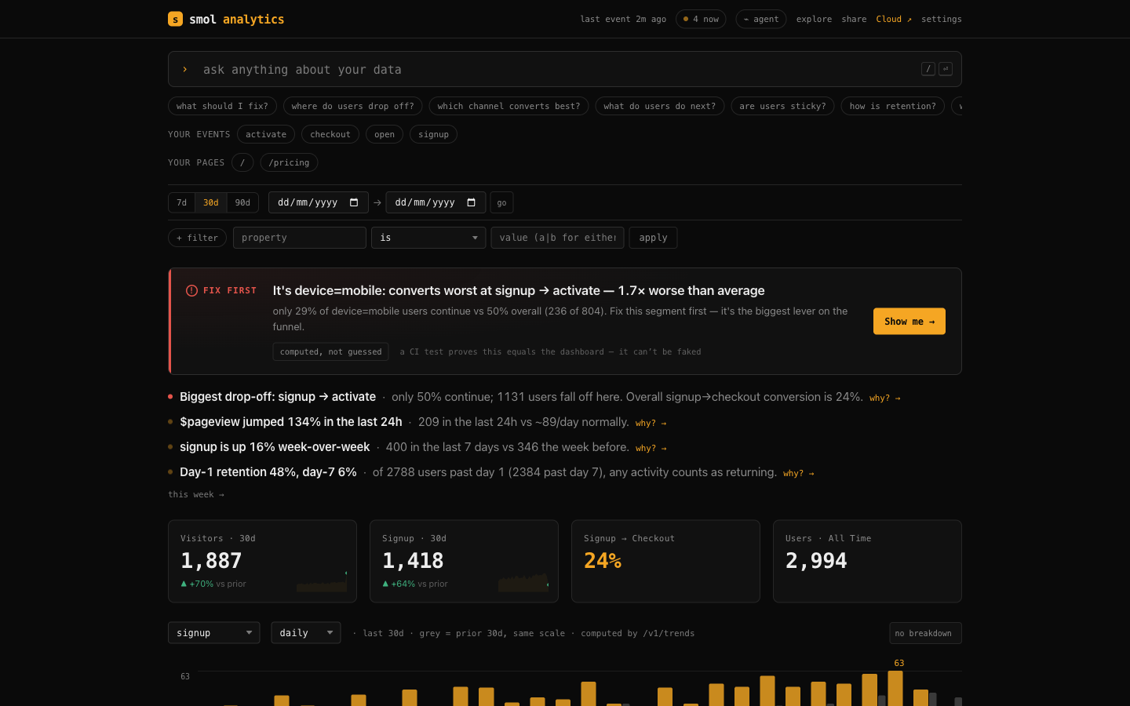Click the Show me button
1130x706 pixels.
[909, 322]
